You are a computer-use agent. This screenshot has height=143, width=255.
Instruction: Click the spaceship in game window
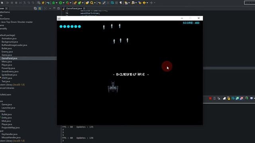pyautogui.click(x=113, y=87)
